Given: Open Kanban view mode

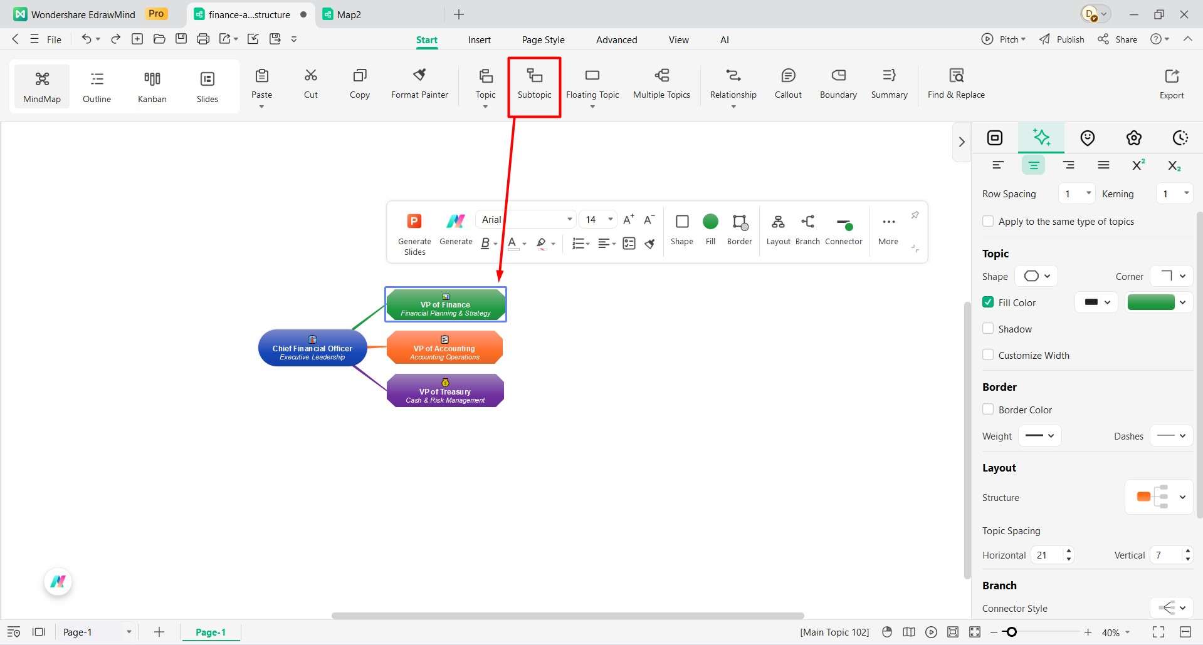Looking at the screenshot, I should (152, 86).
